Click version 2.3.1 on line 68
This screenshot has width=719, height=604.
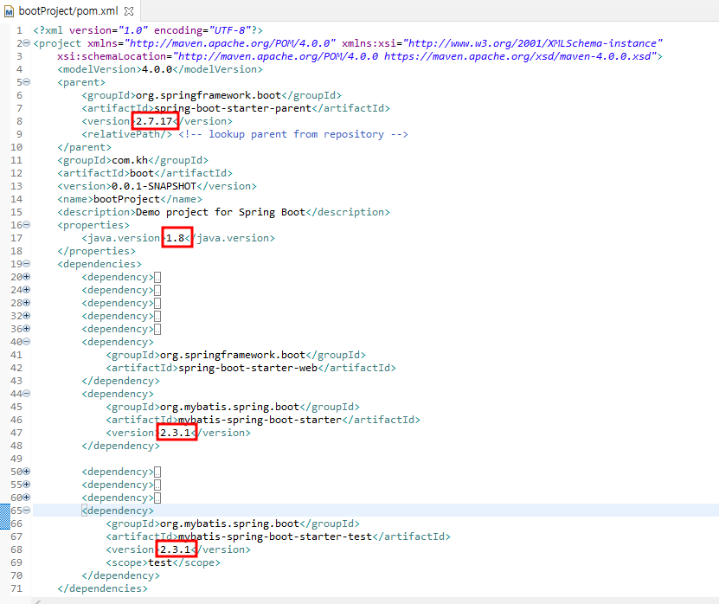[175, 549]
